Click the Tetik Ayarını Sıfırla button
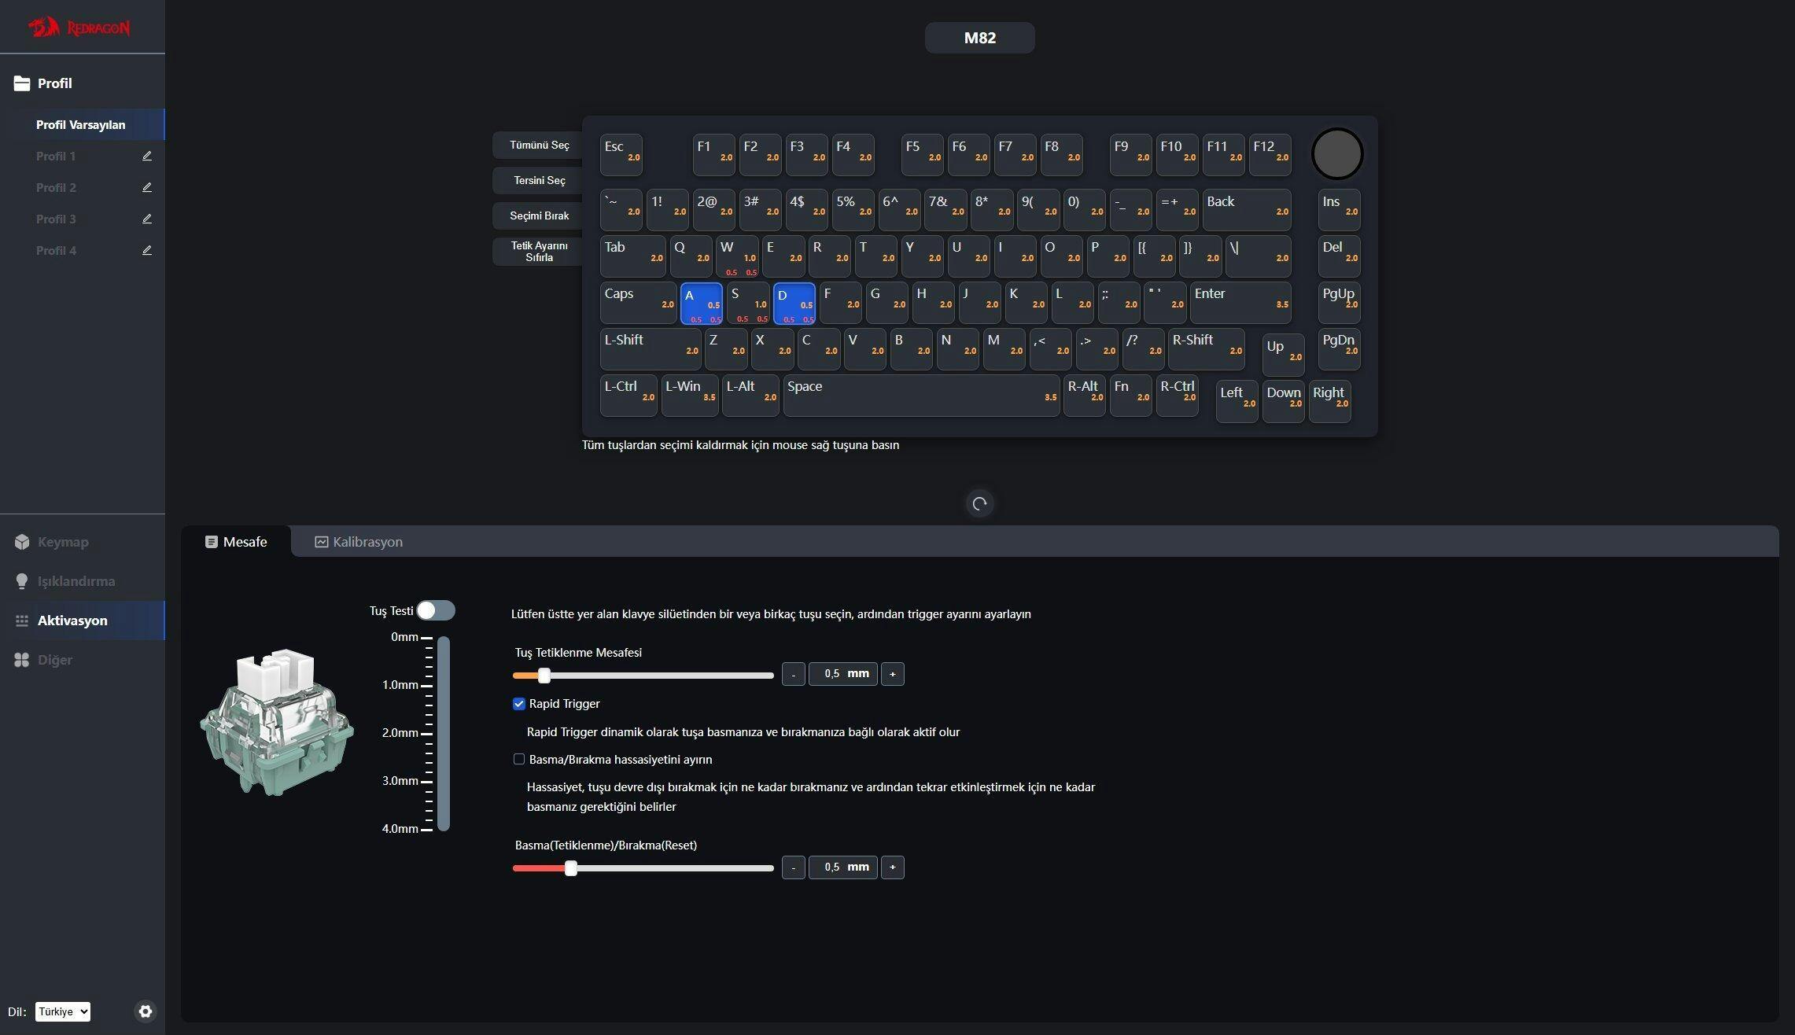The width and height of the screenshot is (1795, 1035). point(539,252)
